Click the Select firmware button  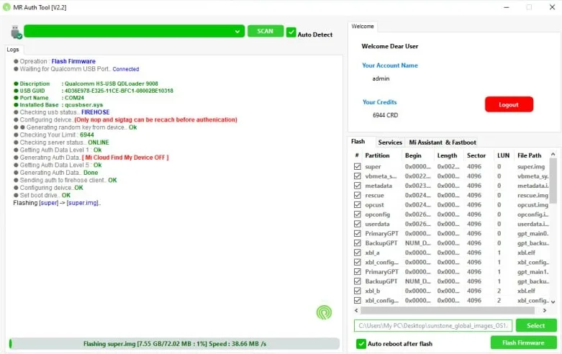click(536, 326)
